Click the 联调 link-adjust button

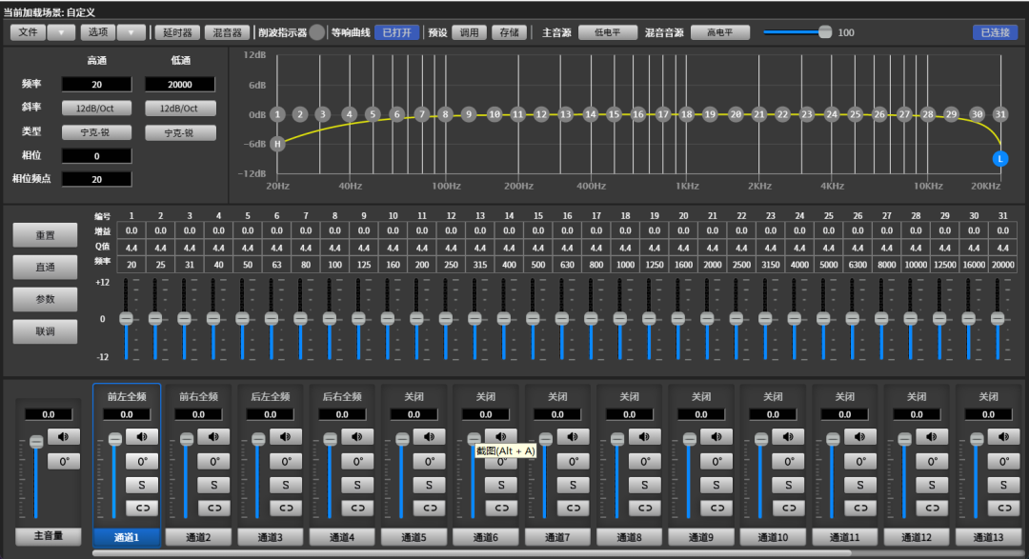pyautogui.click(x=46, y=331)
